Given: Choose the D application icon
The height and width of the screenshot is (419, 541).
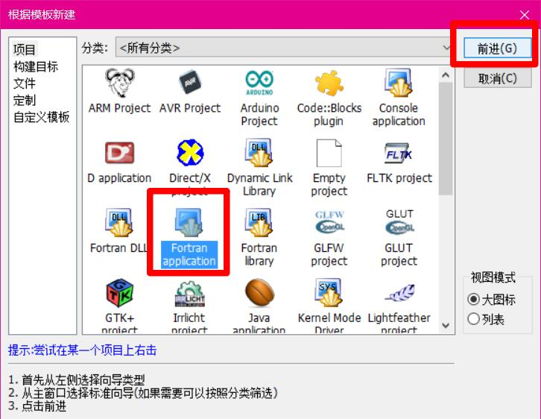Looking at the screenshot, I should [119, 153].
